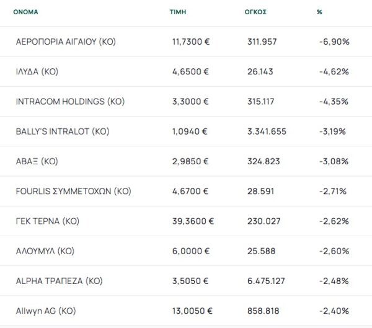The image size is (372, 328).
Task: Open ΓΕΚ ΤΕΡΝΑ (ΚΟ) stock page
Action: (x=47, y=221)
